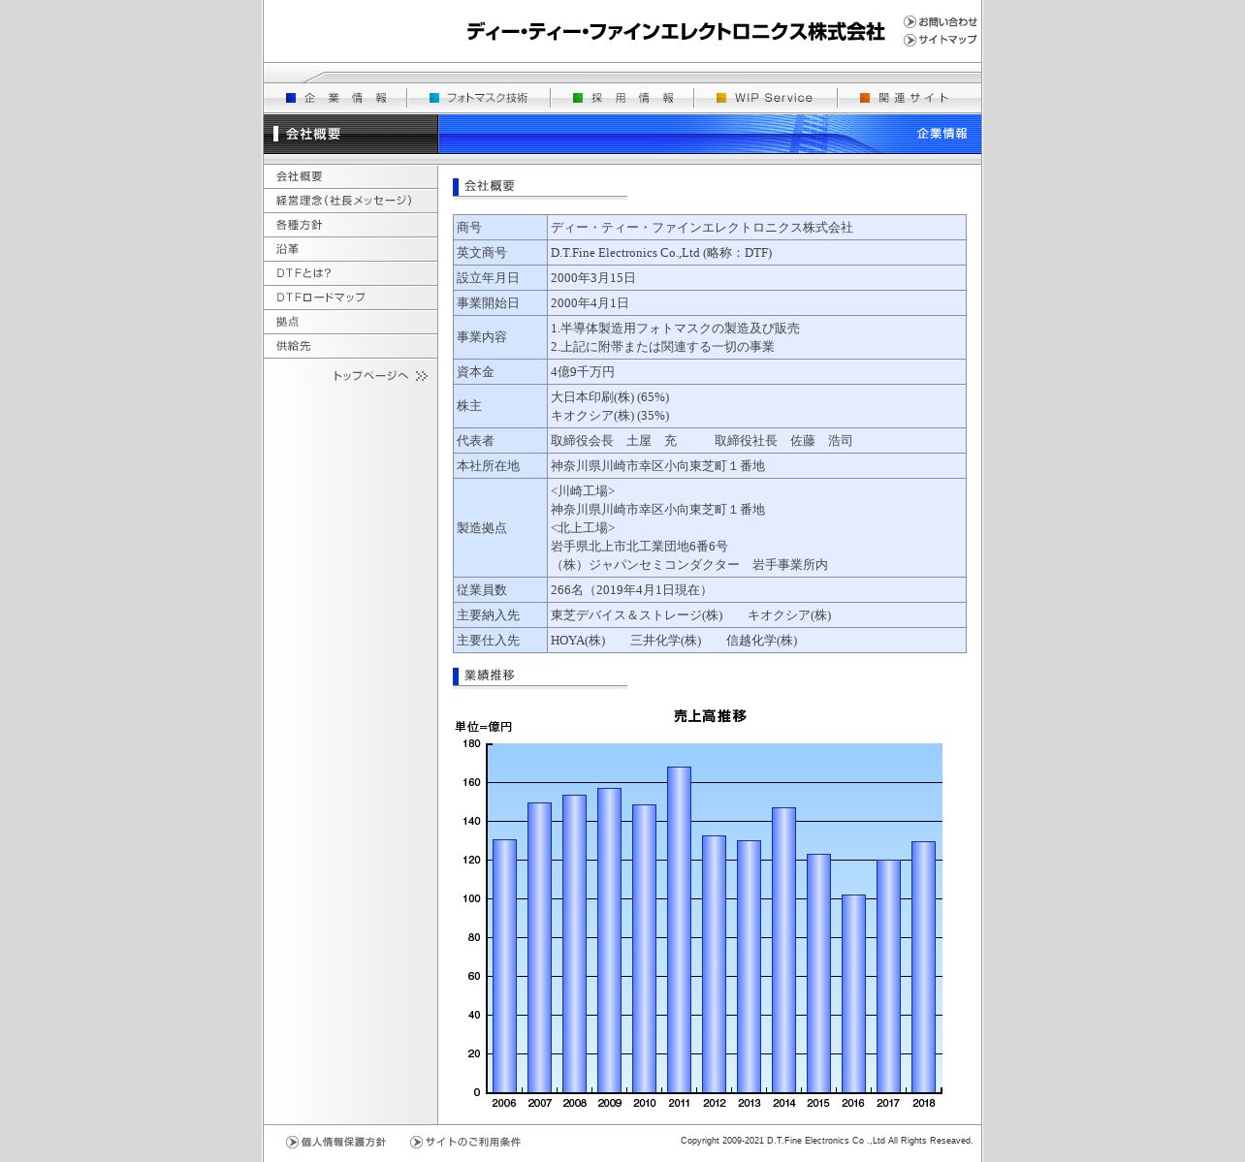Click the 2006 bar in the sales chart
Image resolution: width=1245 pixels, height=1162 pixels.
tap(504, 965)
